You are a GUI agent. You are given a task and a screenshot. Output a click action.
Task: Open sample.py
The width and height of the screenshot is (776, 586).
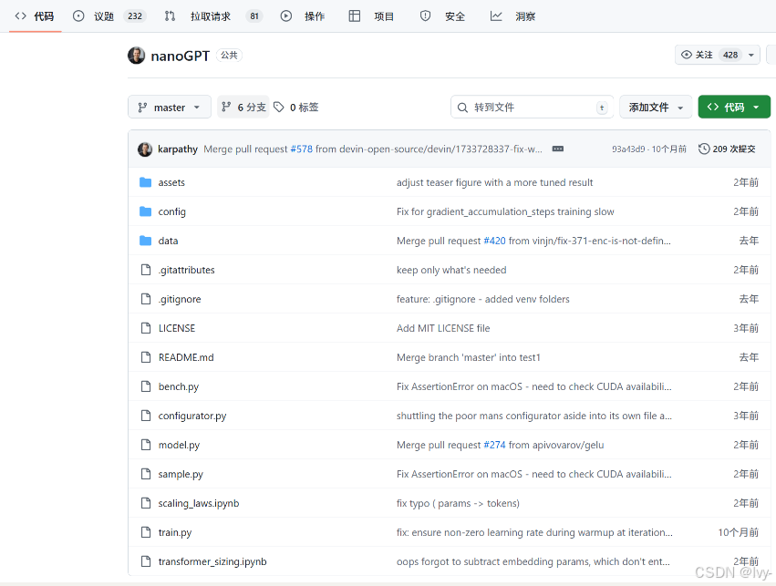(181, 474)
